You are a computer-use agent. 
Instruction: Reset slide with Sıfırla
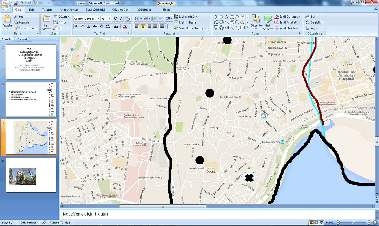(60, 22)
